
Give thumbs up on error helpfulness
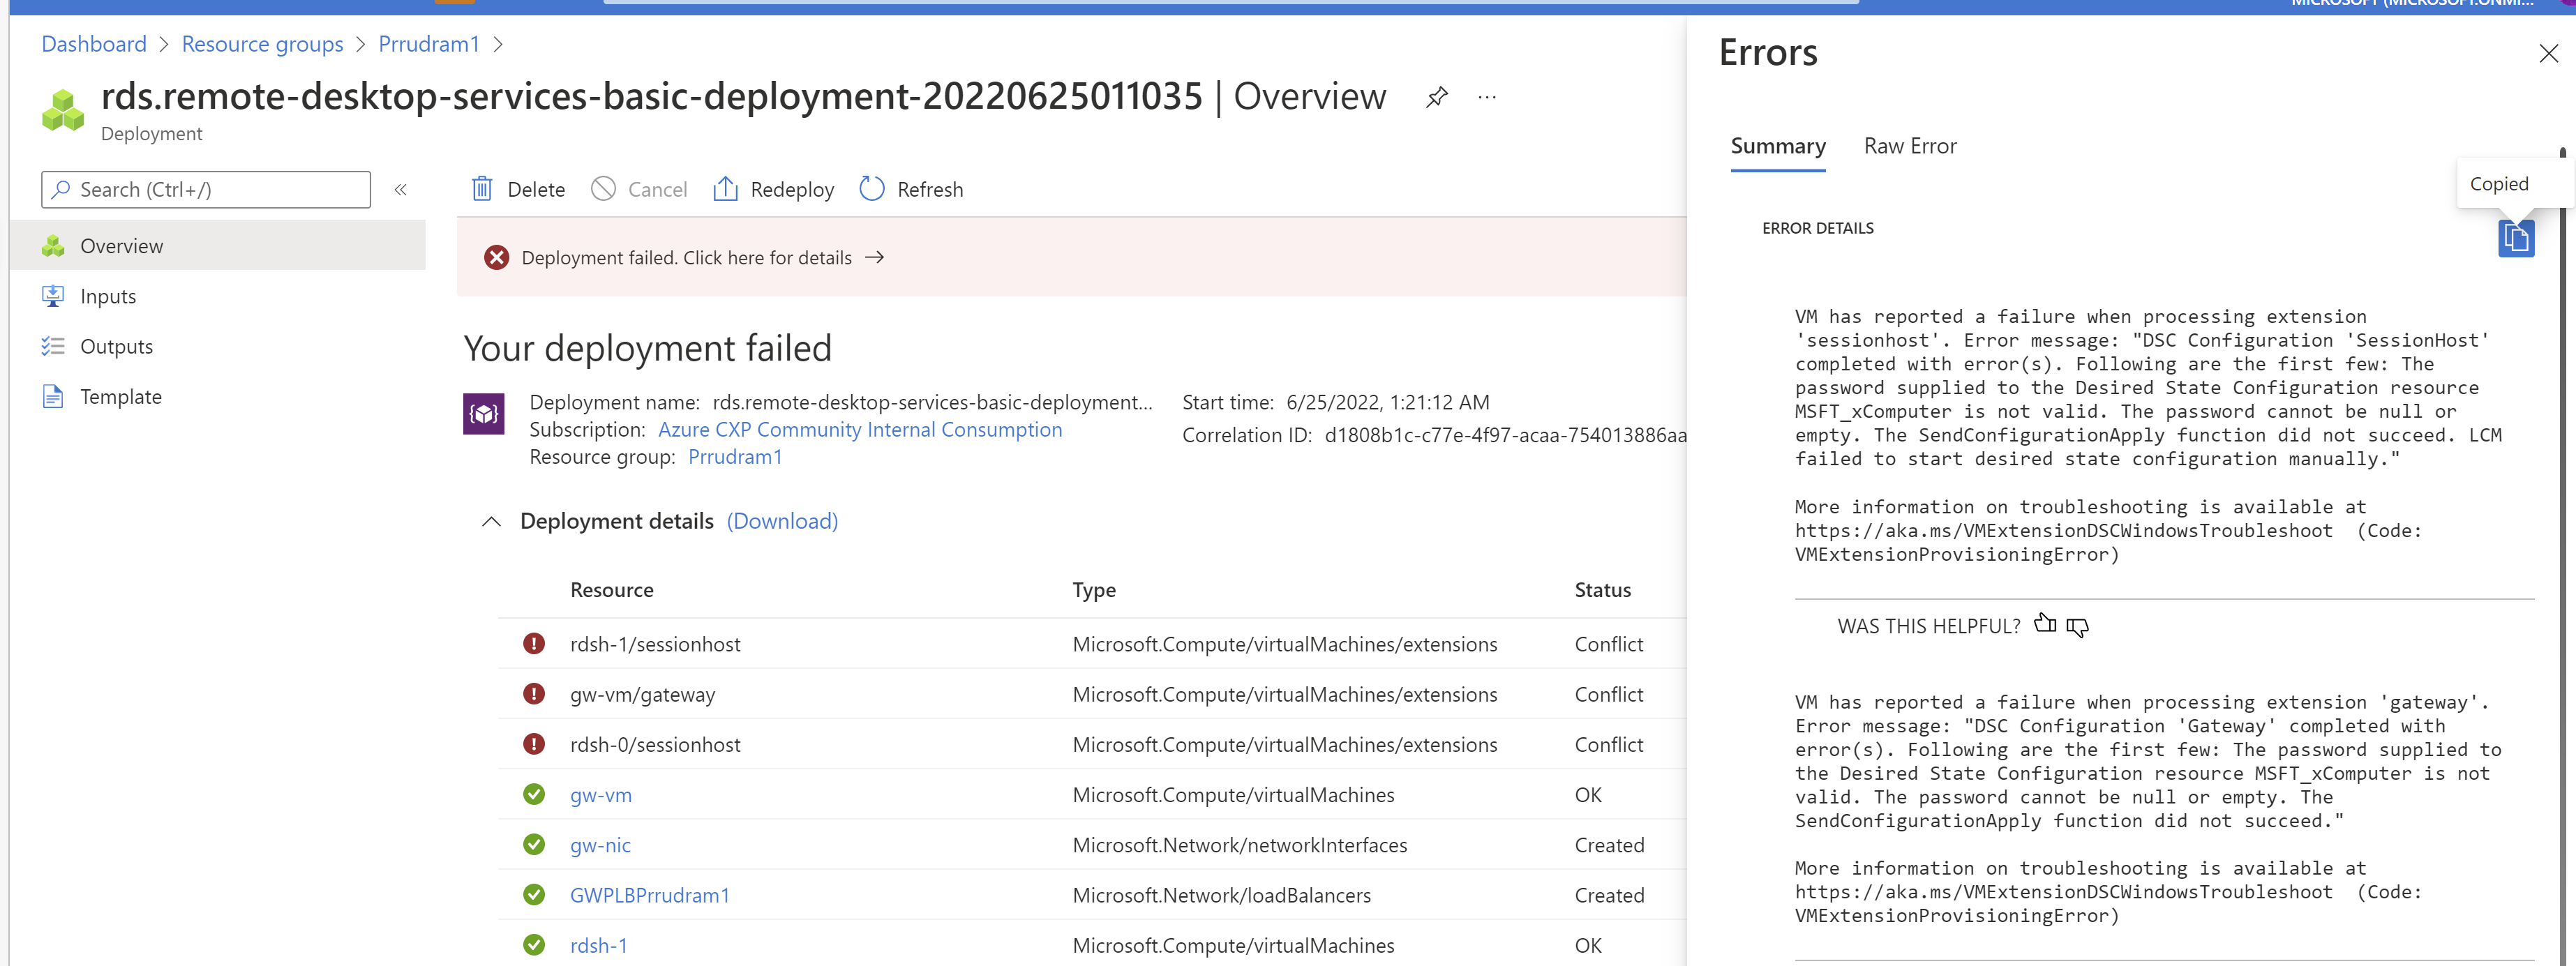[x=2045, y=624]
